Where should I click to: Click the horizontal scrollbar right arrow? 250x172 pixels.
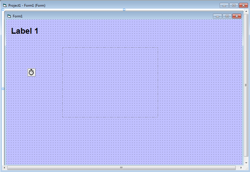[241, 168]
